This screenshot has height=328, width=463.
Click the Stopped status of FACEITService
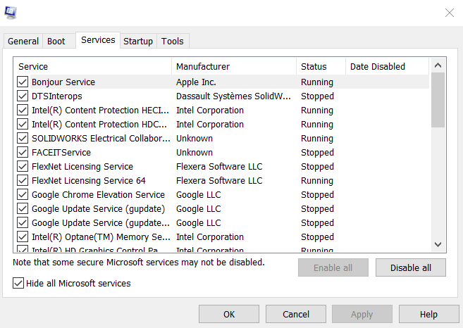coord(317,153)
